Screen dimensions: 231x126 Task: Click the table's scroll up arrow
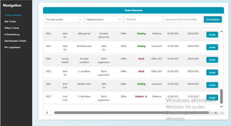tap(221, 31)
